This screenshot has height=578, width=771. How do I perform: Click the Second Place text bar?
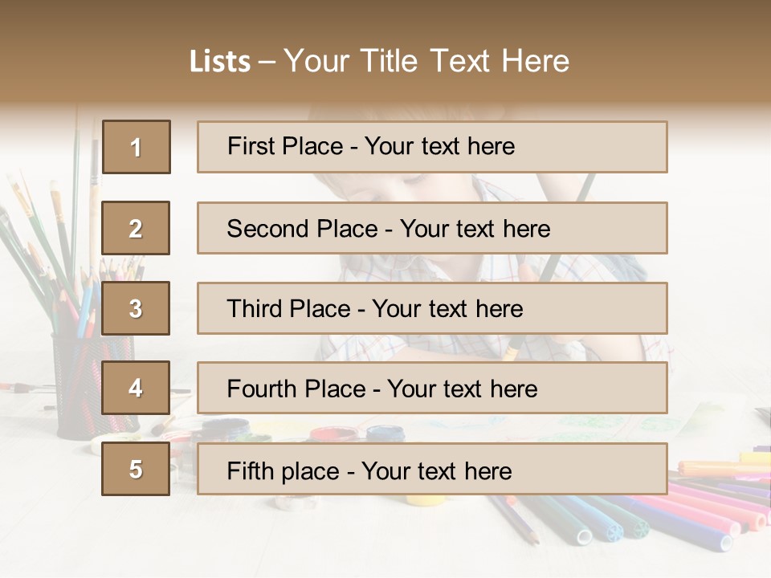pyautogui.click(x=432, y=228)
